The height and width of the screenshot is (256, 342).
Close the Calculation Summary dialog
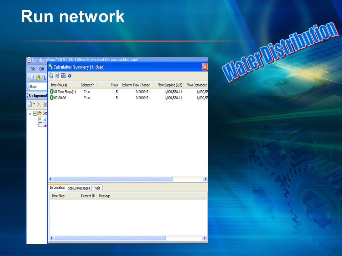[x=205, y=66]
